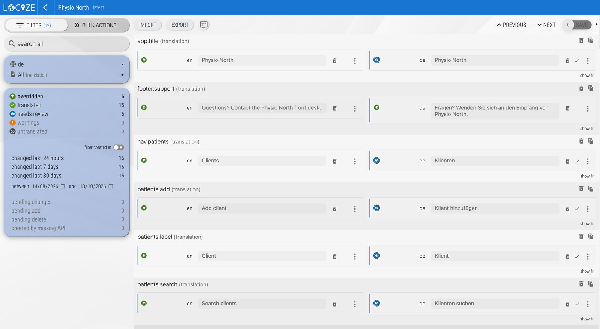Screen dimensions: 600x329
Task: Click the needs-review eye on German Klient row
Action: tap(377, 256)
